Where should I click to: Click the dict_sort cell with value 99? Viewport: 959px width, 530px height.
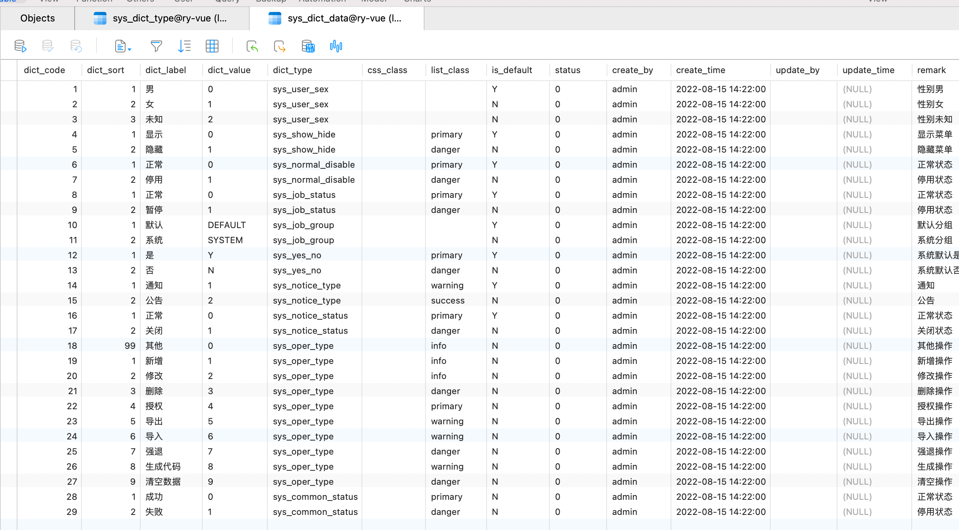(x=111, y=346)
